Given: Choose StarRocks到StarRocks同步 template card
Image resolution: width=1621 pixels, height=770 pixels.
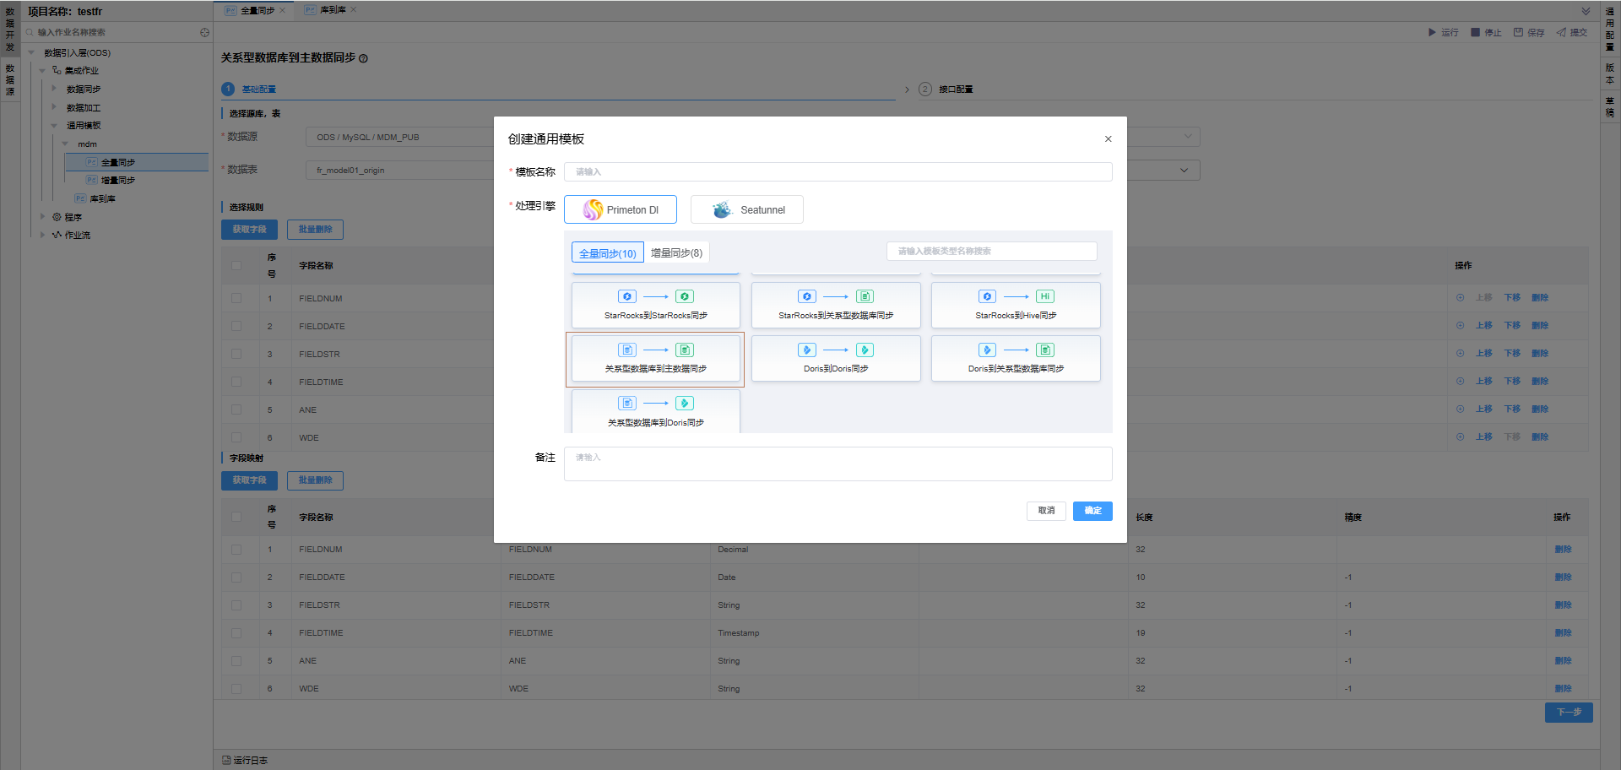Looking at the screenshot, I should tap(655, 305).
